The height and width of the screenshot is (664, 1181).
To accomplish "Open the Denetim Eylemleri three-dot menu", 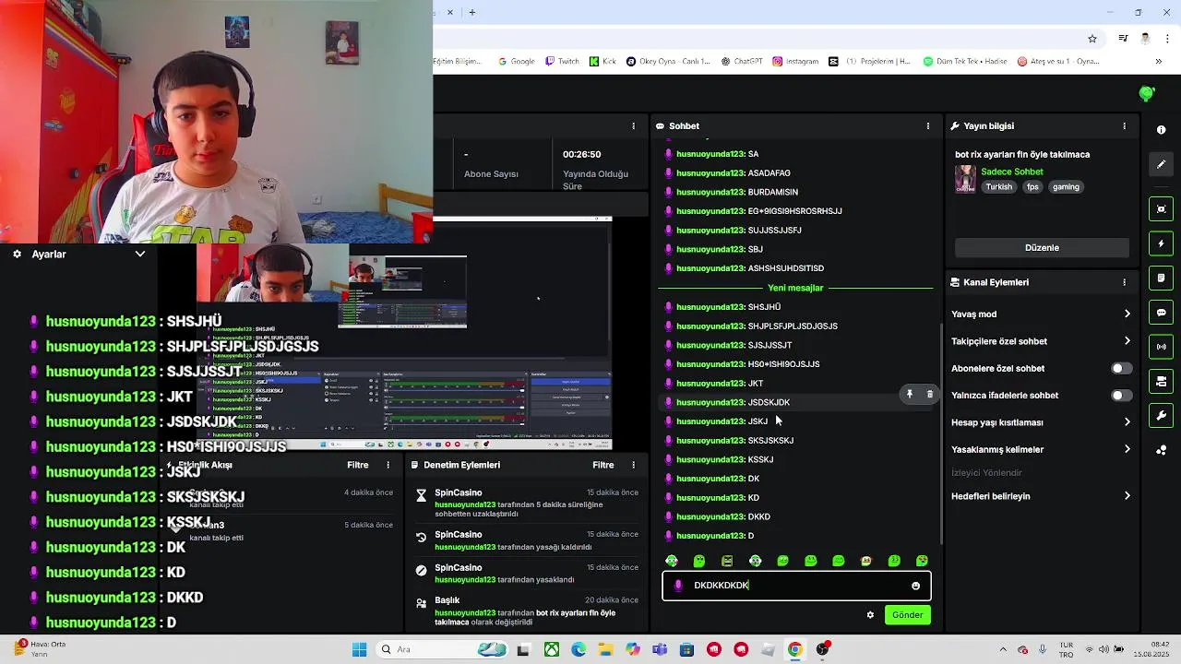I will (633, 465).
